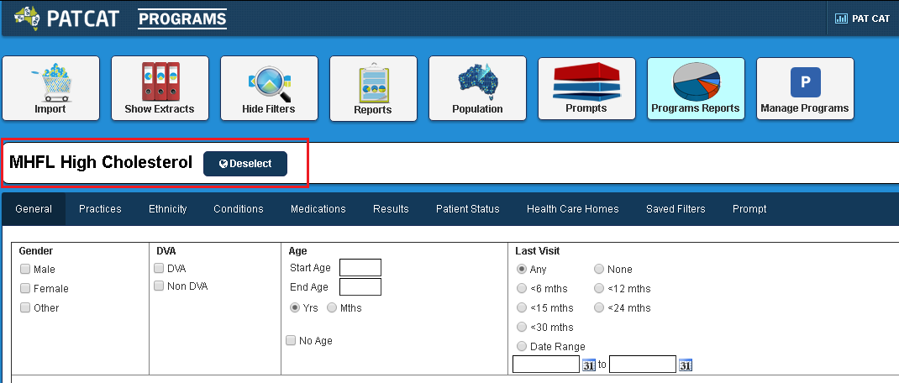Enable the DVA checkbox
Viewport: 899px width, 383px height.
pos(159,268)
